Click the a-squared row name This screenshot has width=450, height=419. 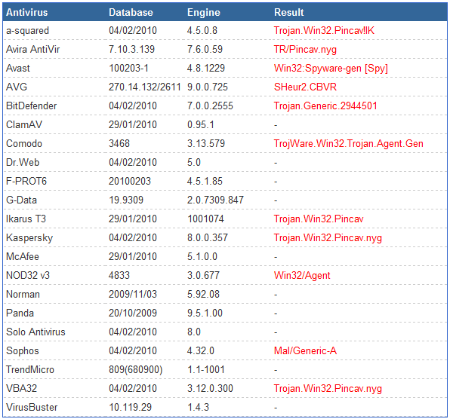[x=27, y=31]
